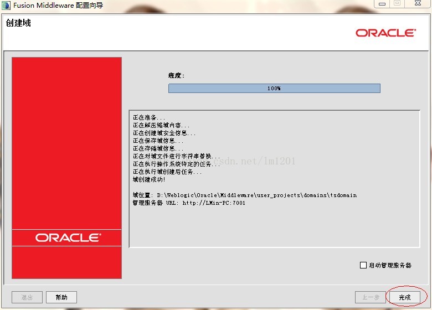Click the 正在创建域安全信息... log line
This screenshot has width=432, height=310.
click(x=164, y=133)
